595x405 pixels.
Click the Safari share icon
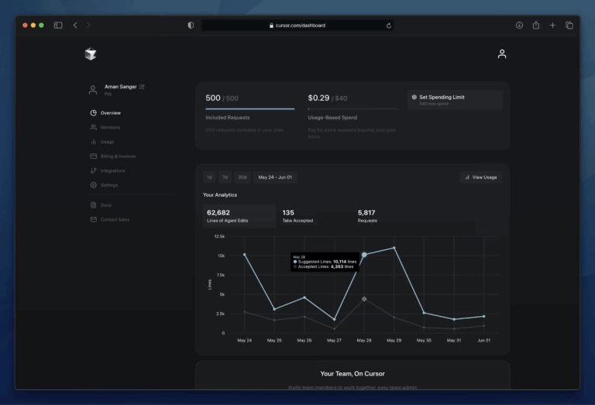pos(535,26)
